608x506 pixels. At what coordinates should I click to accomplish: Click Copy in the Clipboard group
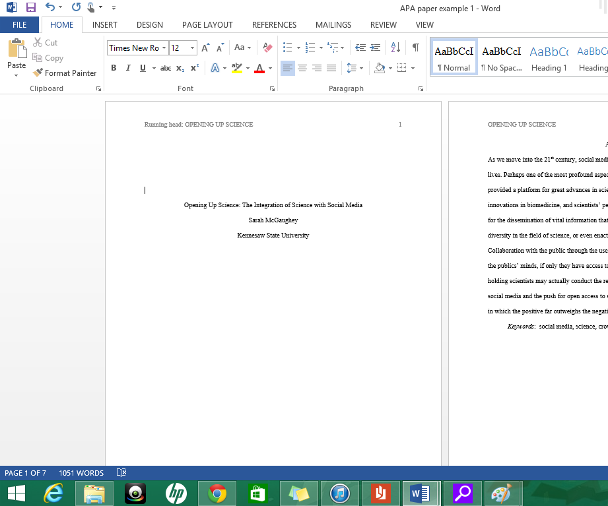coord(48,57)
